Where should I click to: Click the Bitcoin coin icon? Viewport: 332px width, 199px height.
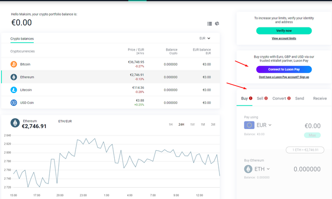[x=14, y=64]
